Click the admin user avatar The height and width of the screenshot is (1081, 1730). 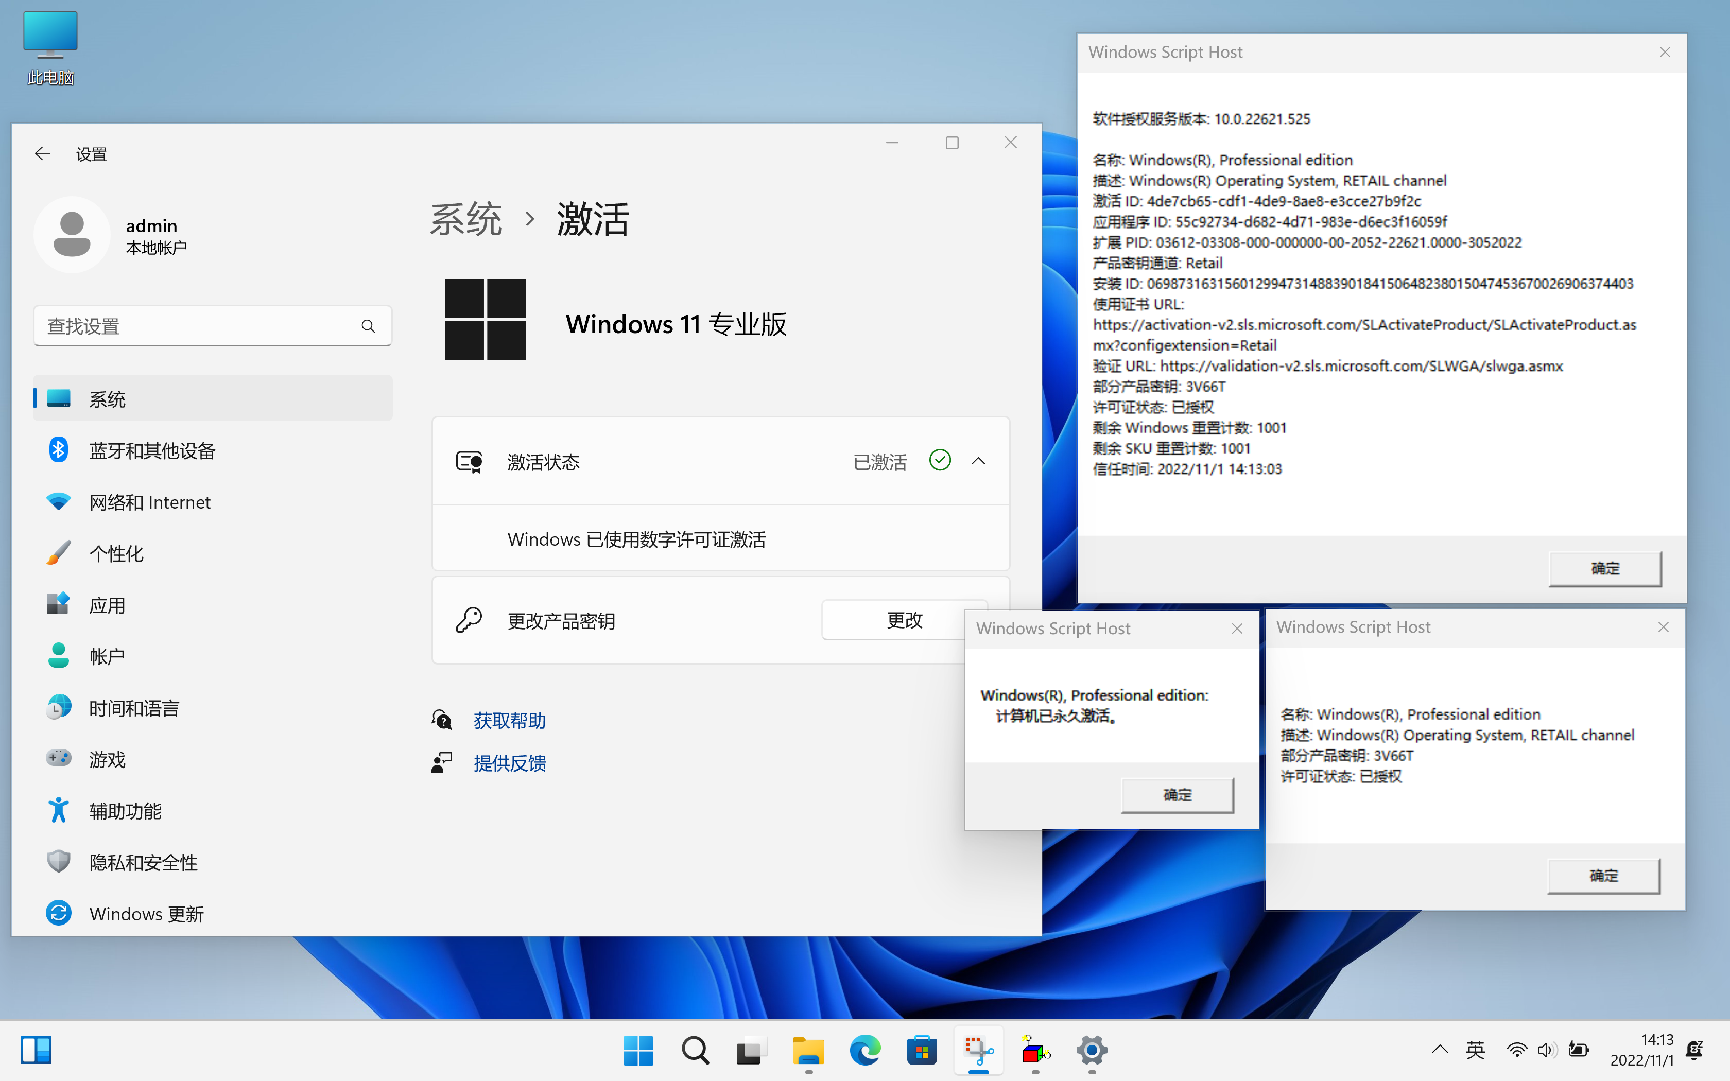(x=72, y=235)
